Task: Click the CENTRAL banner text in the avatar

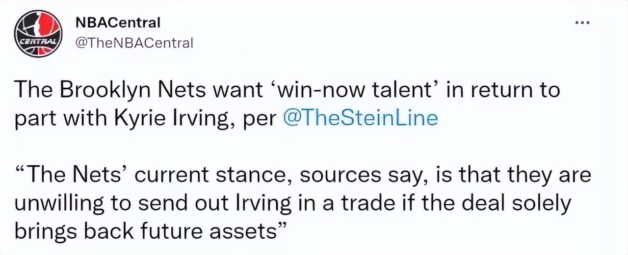Action: pos(38,41)
